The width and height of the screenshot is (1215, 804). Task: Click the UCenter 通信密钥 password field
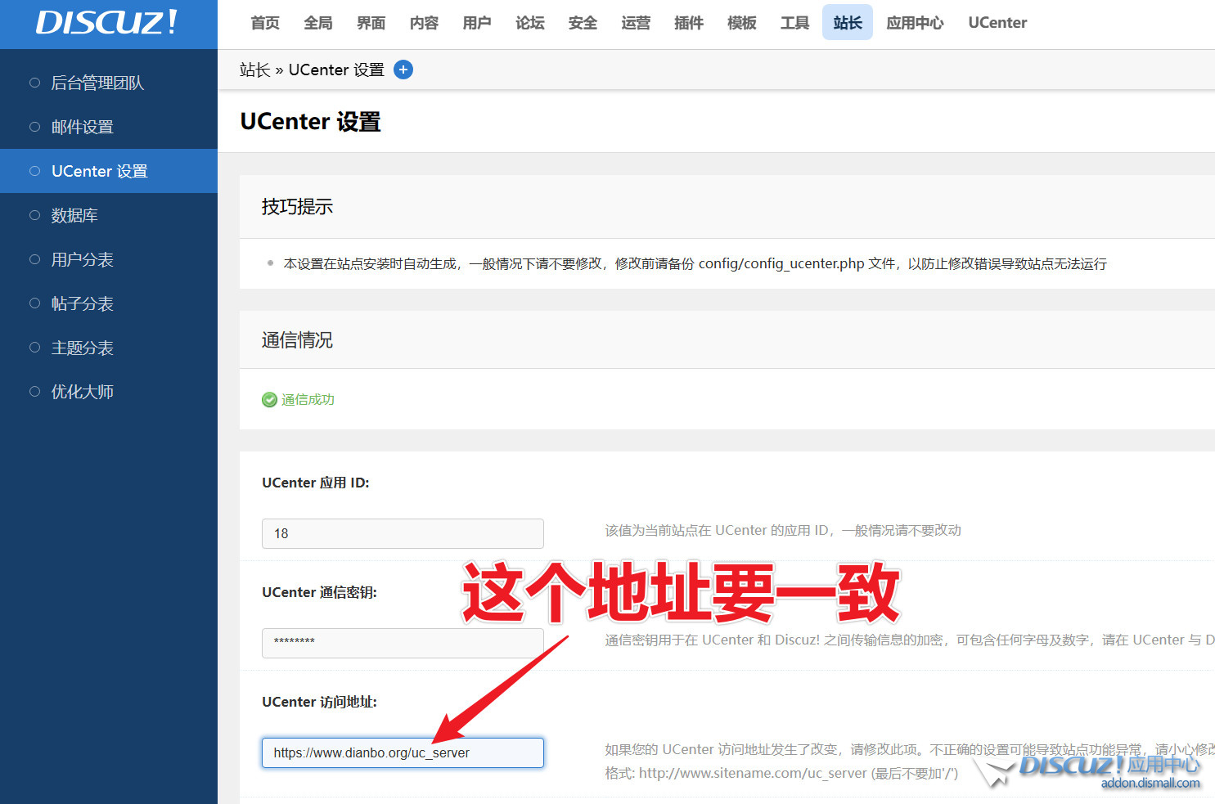[x=403, y=643]
